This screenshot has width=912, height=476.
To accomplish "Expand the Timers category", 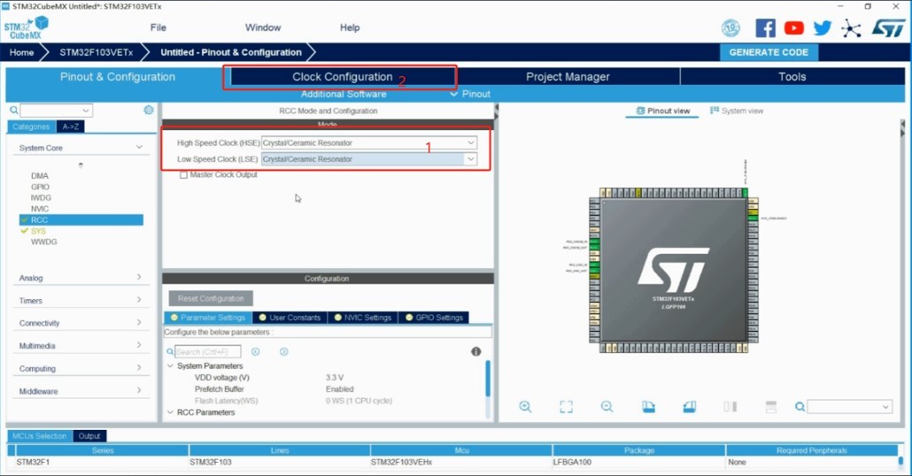I will (x=80, y=301).
